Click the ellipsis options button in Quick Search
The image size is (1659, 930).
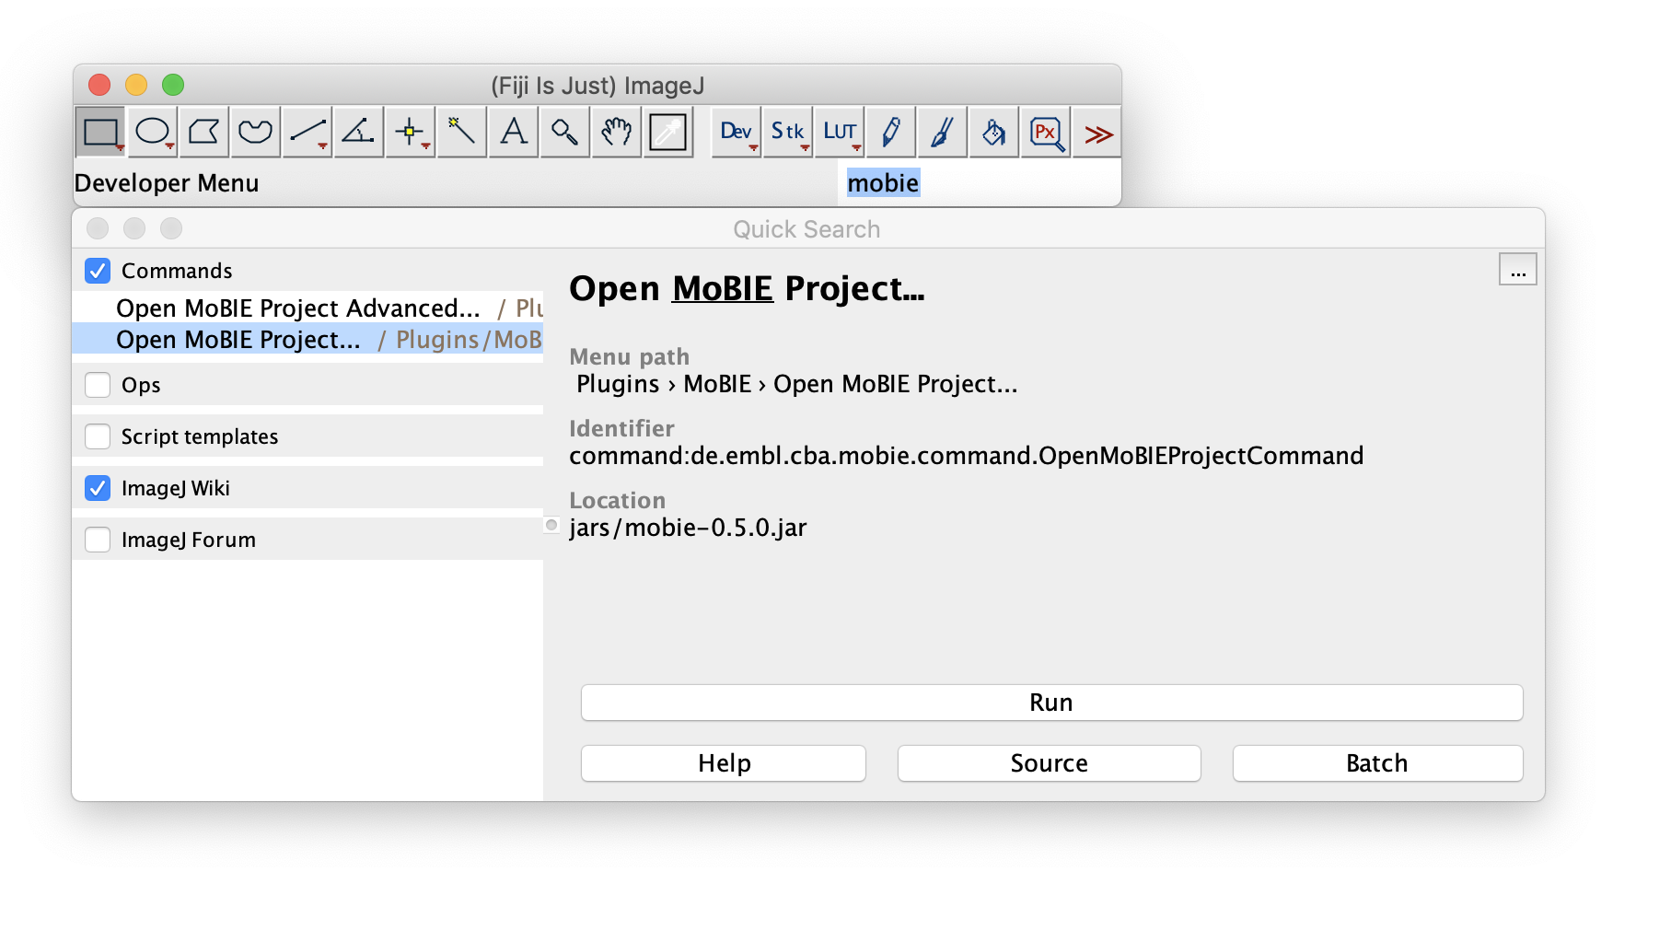pyautogui.click(x=1518, y=270)
